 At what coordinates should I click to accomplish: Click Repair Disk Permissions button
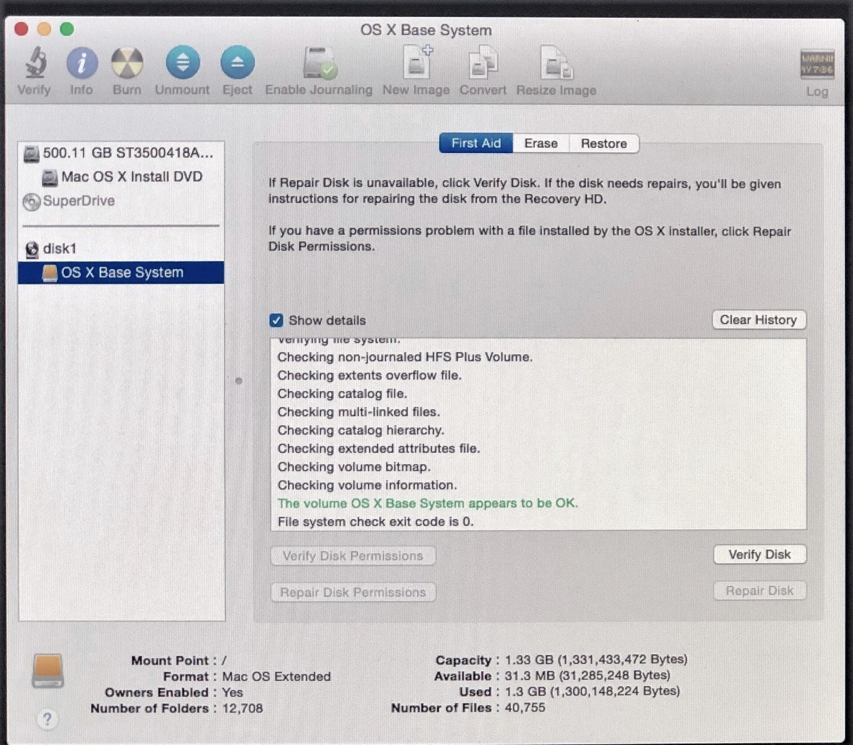click(x=353, y=592)
